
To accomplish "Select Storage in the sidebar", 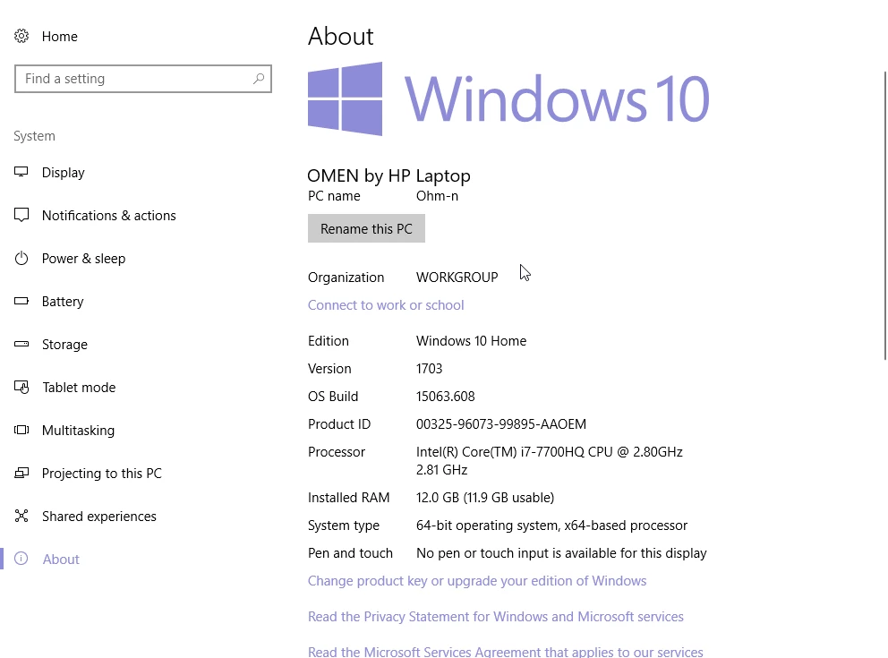I will point(64,345).
